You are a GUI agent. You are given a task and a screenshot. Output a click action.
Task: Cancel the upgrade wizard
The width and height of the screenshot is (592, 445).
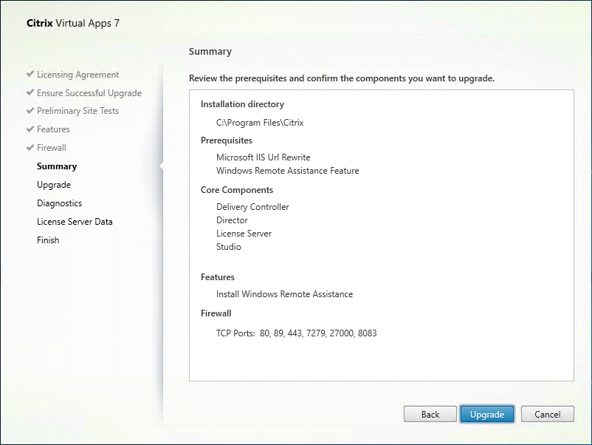point(548,415)
